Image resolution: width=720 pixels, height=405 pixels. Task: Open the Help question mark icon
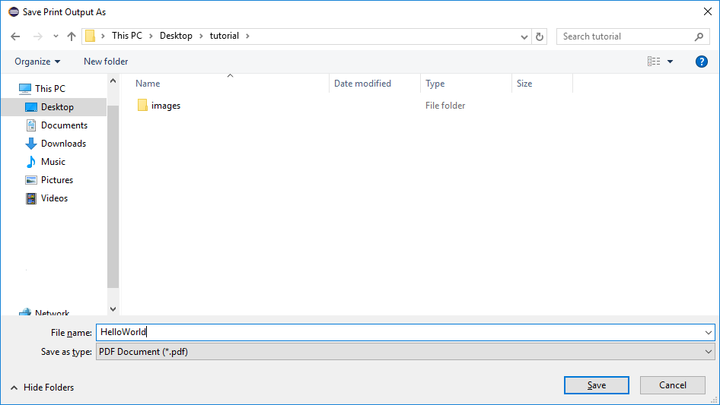702,62
